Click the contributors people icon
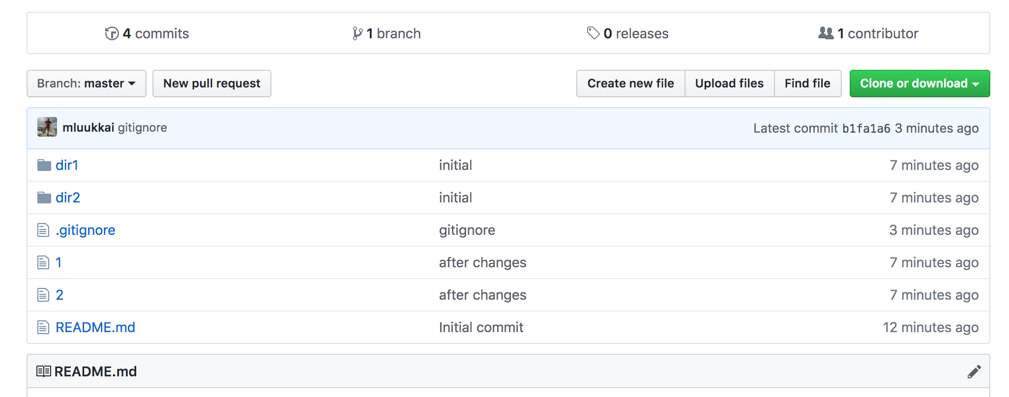 coord(826,33)
